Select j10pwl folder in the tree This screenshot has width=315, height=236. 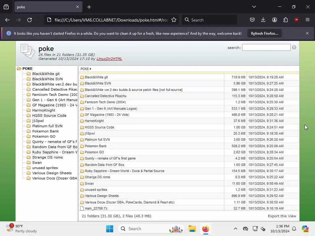point(38,121)
